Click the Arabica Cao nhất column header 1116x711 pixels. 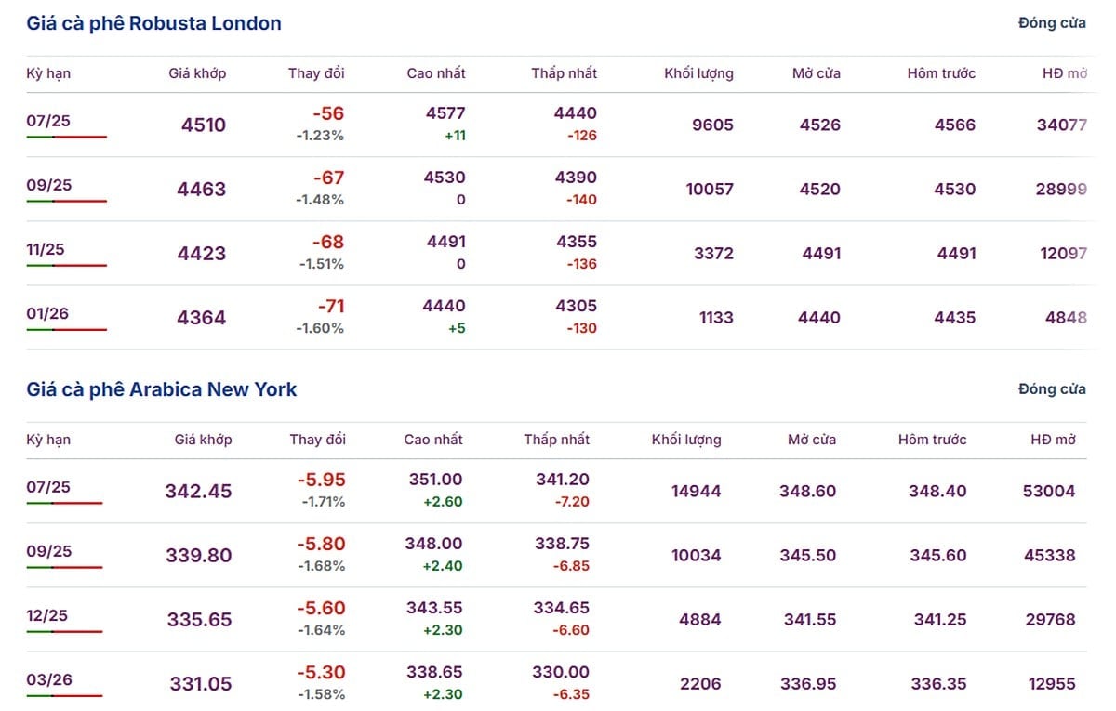click(x=433, y=440)
